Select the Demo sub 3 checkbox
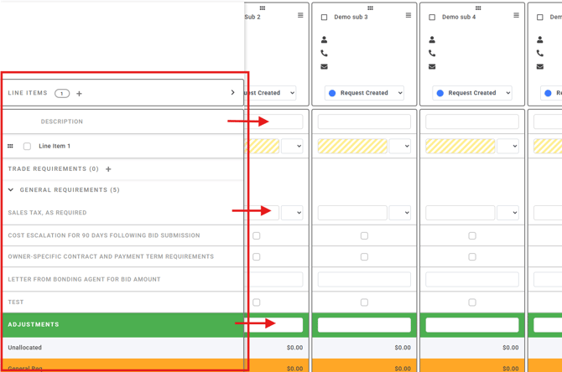This screenshot has height=372, width=562. [x=325, y=17]
